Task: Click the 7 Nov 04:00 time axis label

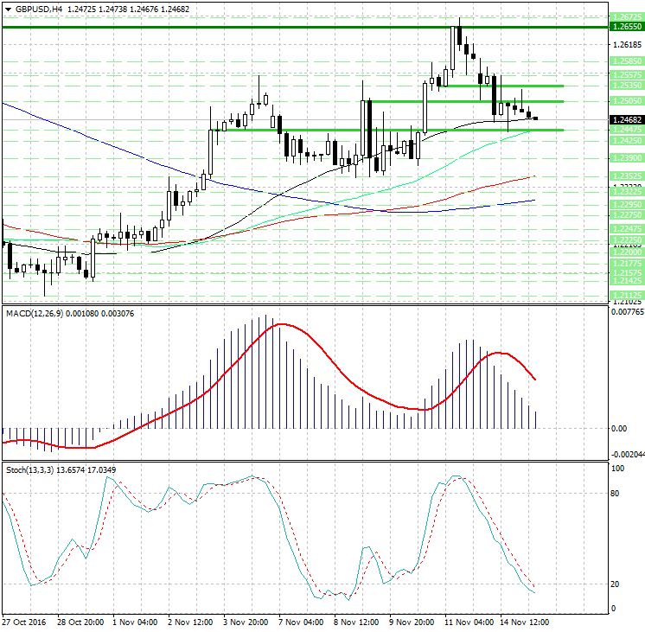Action: pyautogui.click(x=302, y=622)
